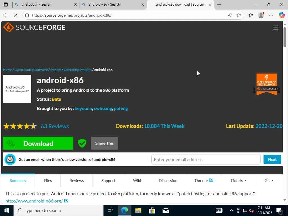Screen dimensions: 288x216
Task: Open the SourceForge hamburger menu
Action: click(x=275, y=28)
